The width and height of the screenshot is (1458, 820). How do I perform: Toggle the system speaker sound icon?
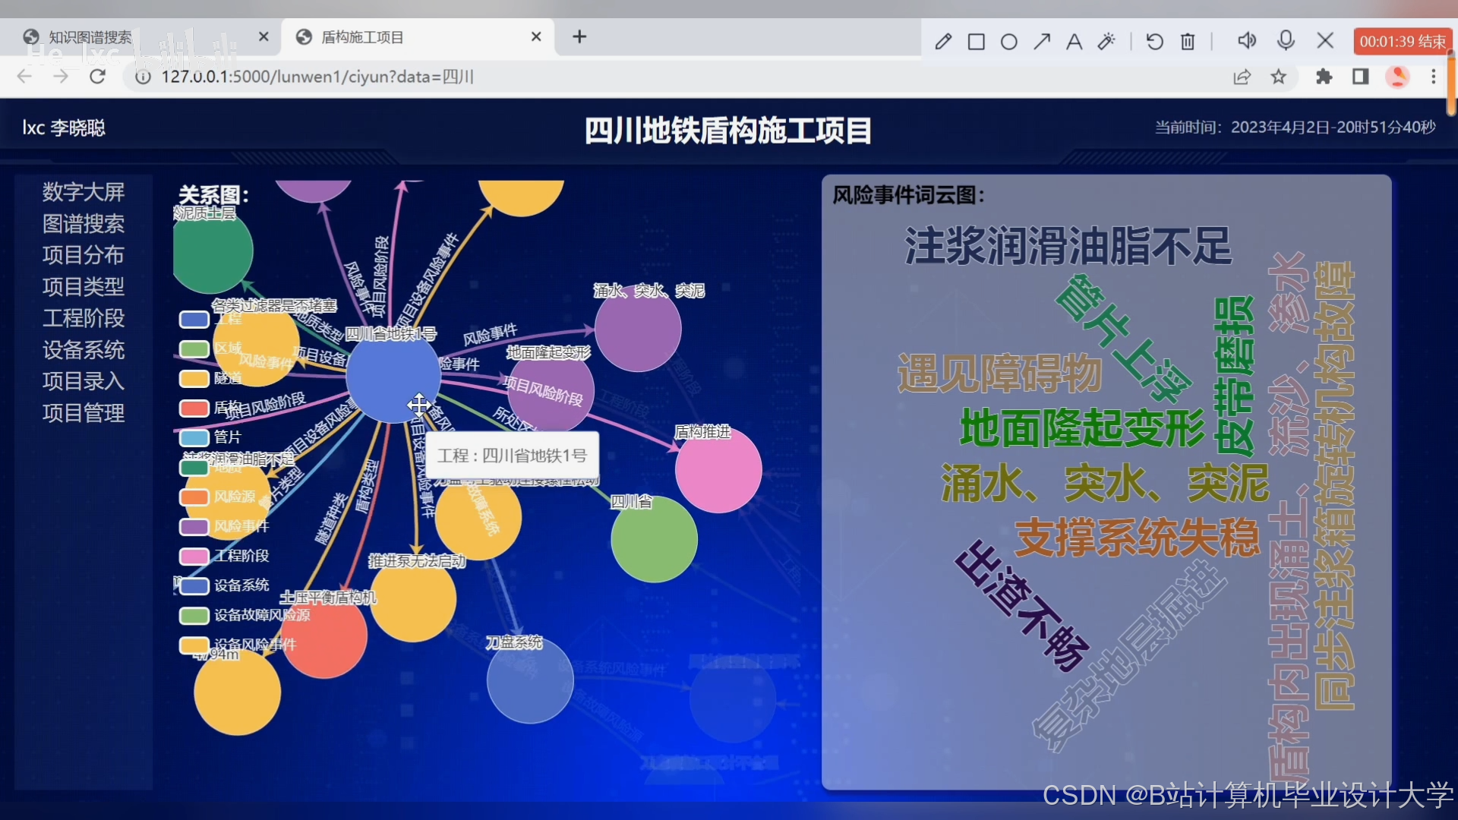[x=1247, y=40]
